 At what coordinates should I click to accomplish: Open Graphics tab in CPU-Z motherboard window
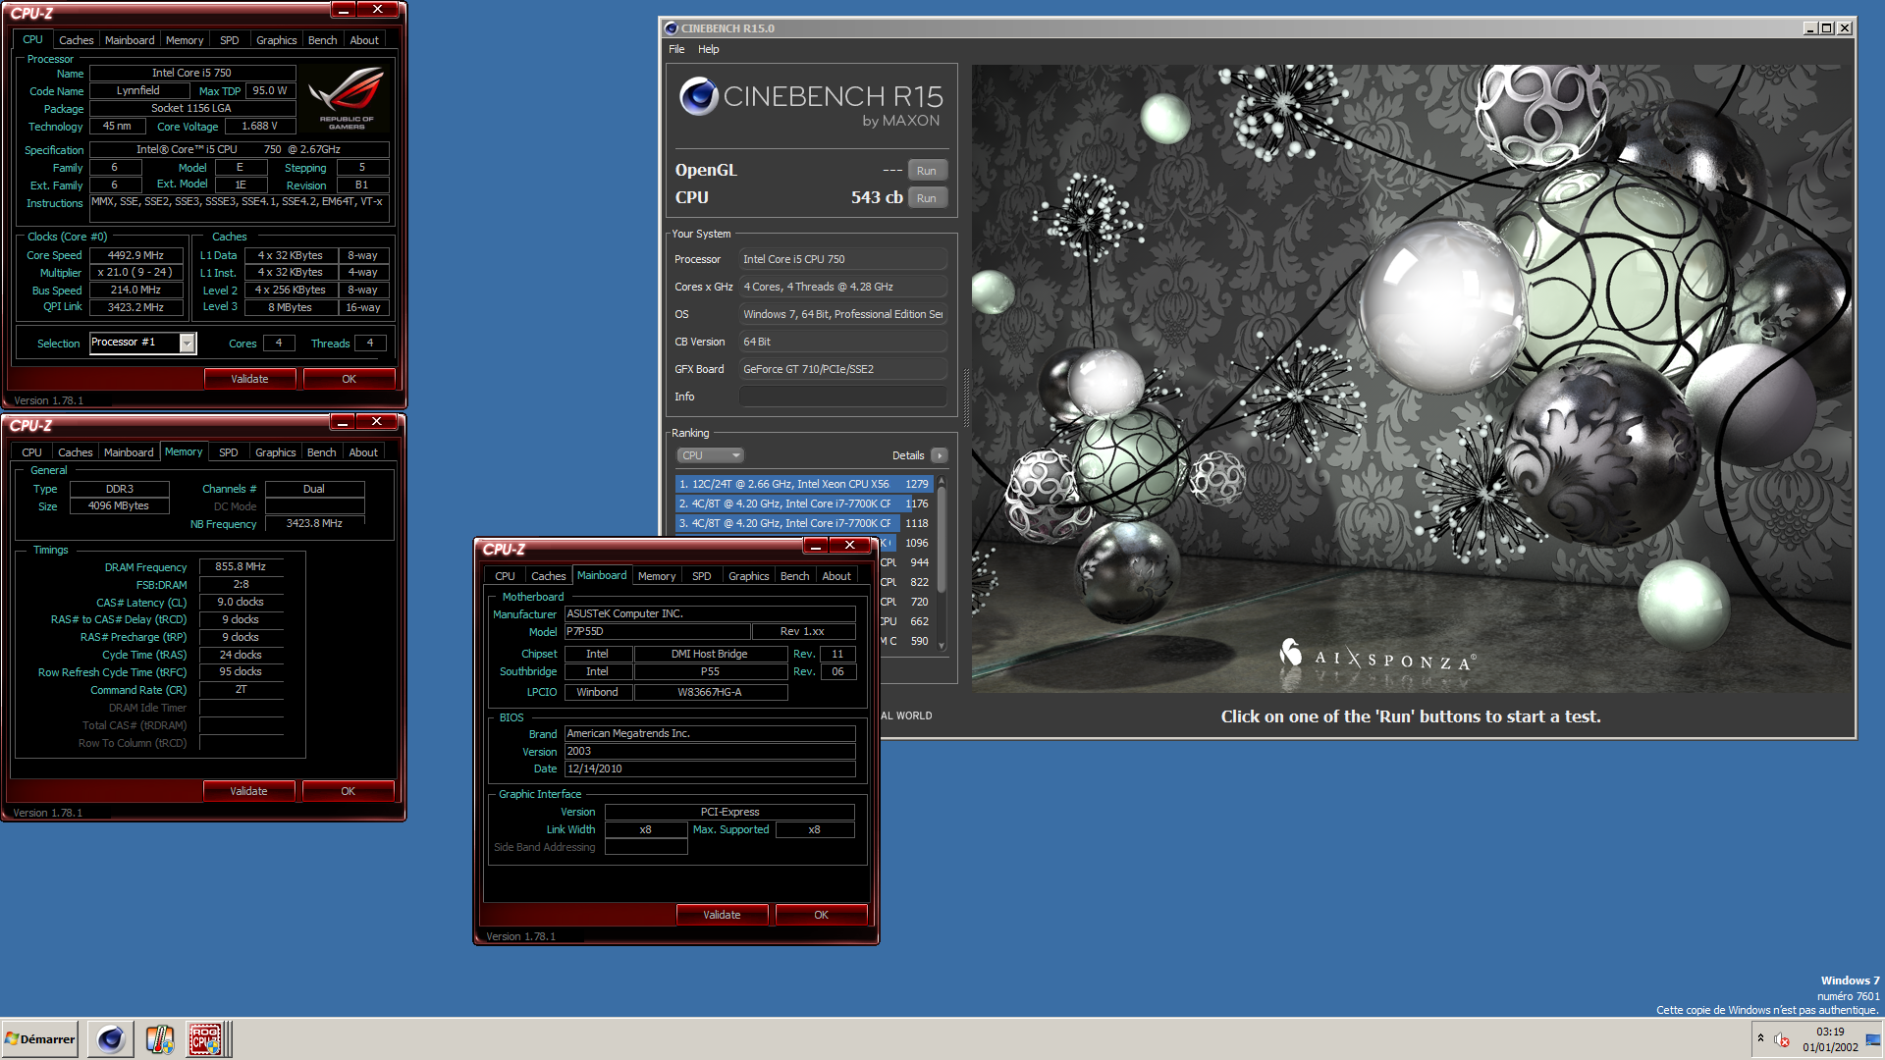(748, 576)
